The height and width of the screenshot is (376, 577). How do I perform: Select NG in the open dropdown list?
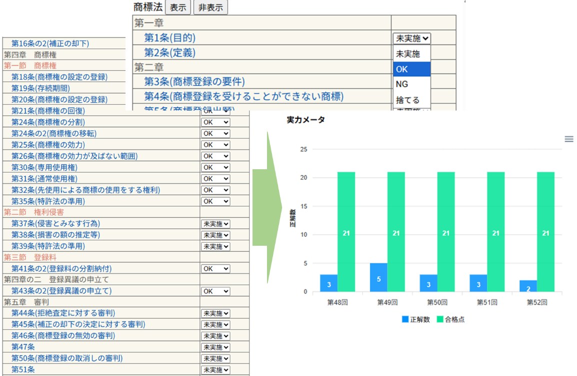point(411,84)
